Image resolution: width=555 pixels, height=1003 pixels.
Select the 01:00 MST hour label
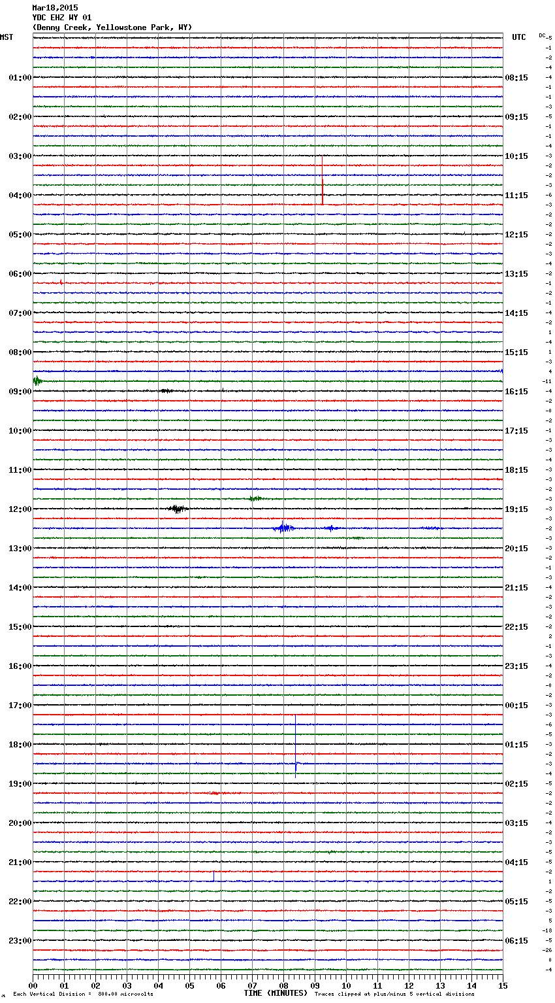point(20,78)
